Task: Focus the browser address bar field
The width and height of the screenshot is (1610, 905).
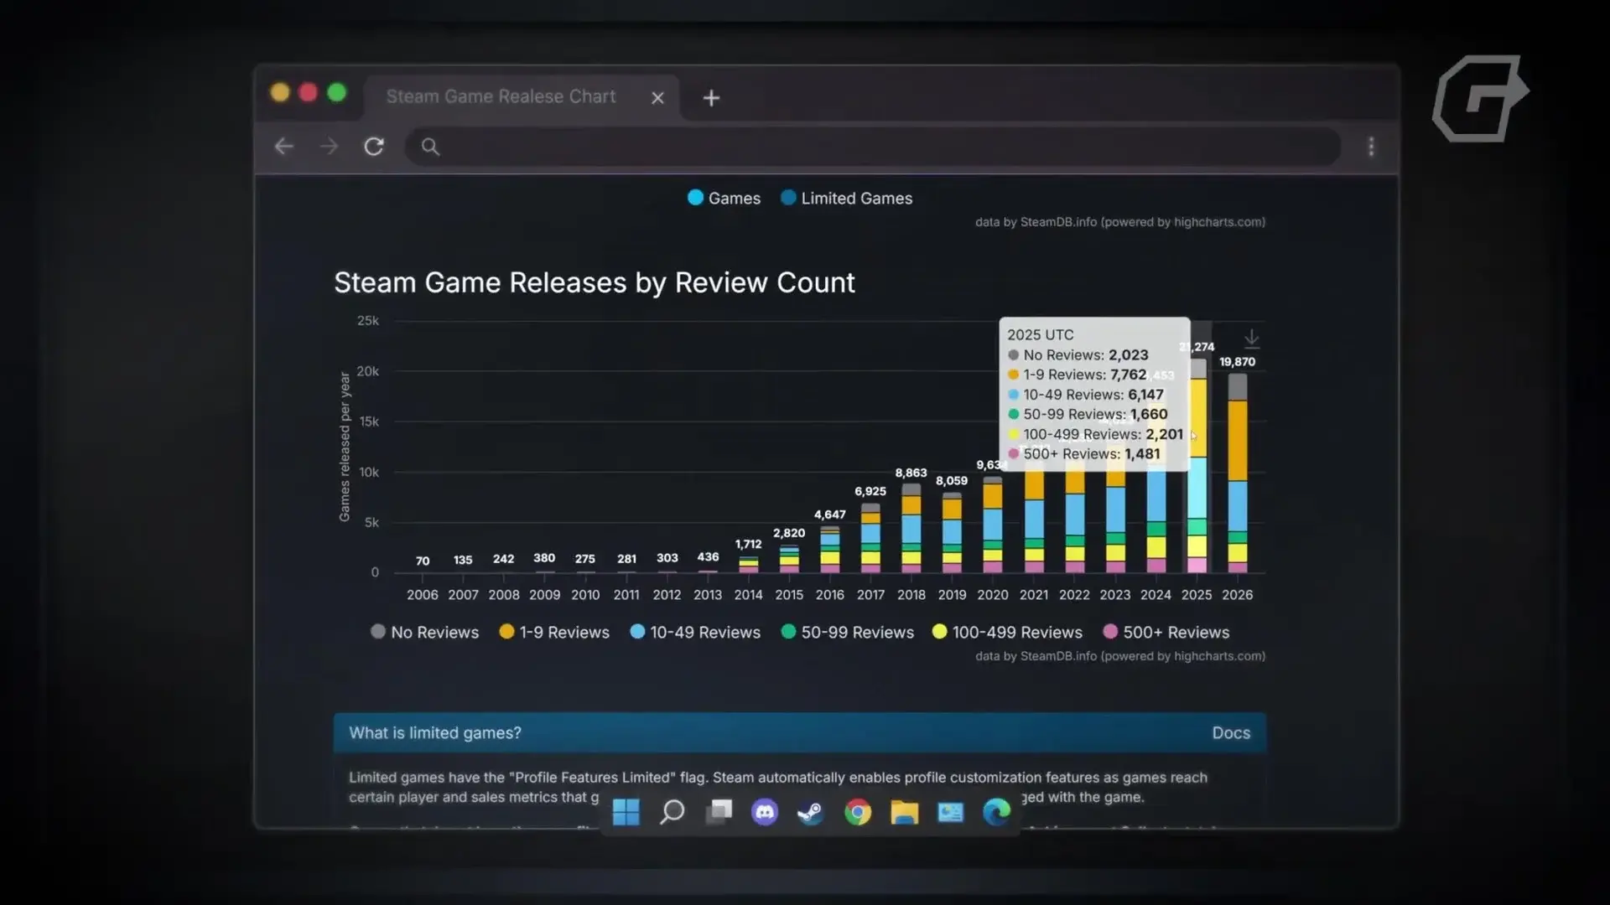Action: tap(872, 147)
